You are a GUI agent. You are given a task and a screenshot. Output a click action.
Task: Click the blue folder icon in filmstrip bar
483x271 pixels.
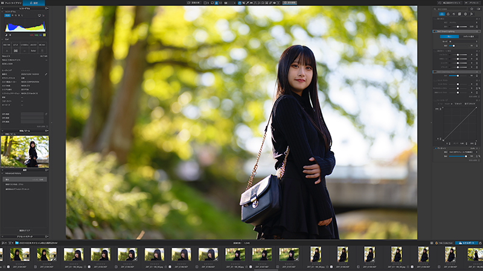pos(17,243)
